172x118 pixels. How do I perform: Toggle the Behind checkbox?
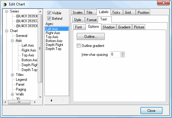tap(49, 18)
